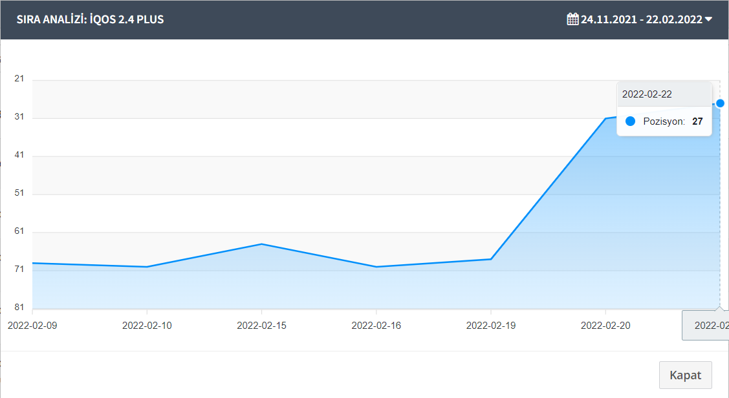The image size is (729, 398).
Task: Click the 2022-02-19 x-axis label
Action: tap(491, 326)
